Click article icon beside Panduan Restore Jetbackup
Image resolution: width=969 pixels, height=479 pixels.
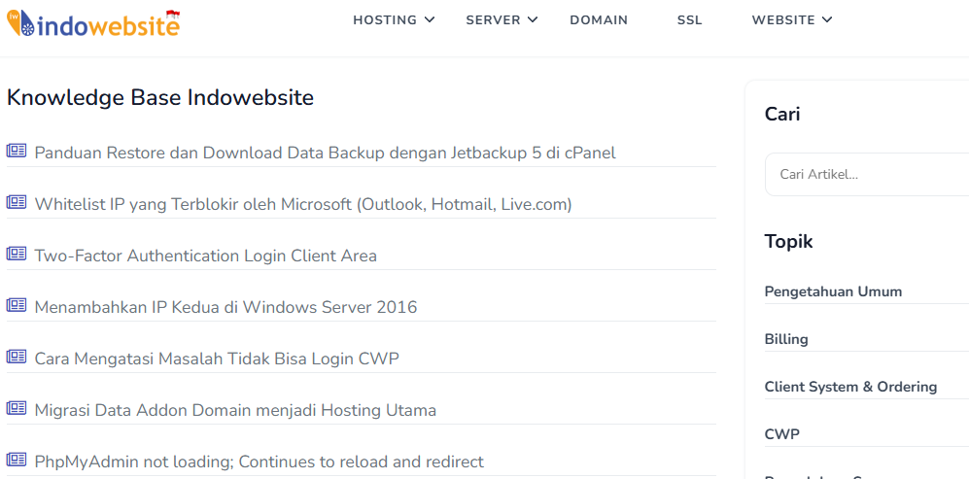(x=17, y=151)
